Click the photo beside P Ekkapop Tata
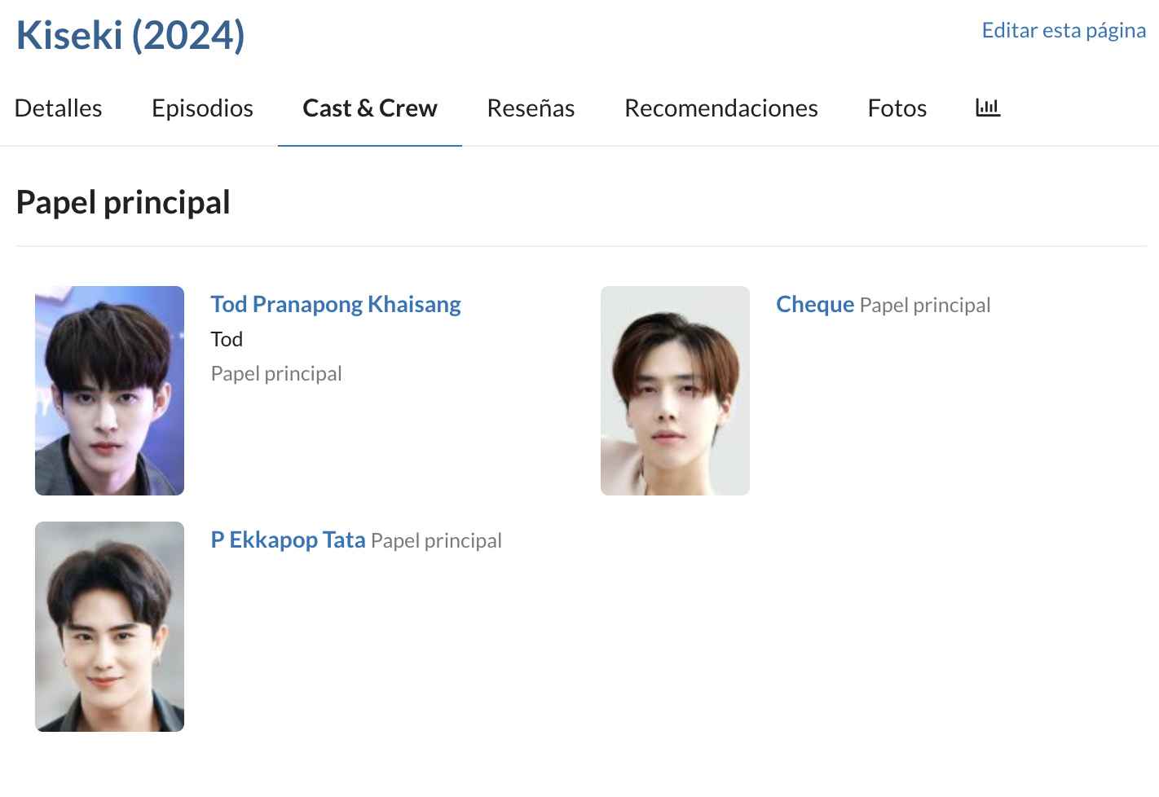The height and width of the screenshot is (797, 1159). pyautogui.click(x=109, y=626)
